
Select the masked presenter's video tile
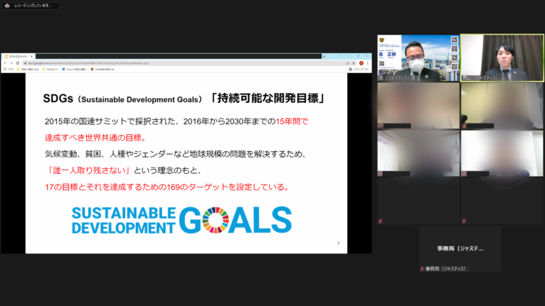click(x=418, y=58)
